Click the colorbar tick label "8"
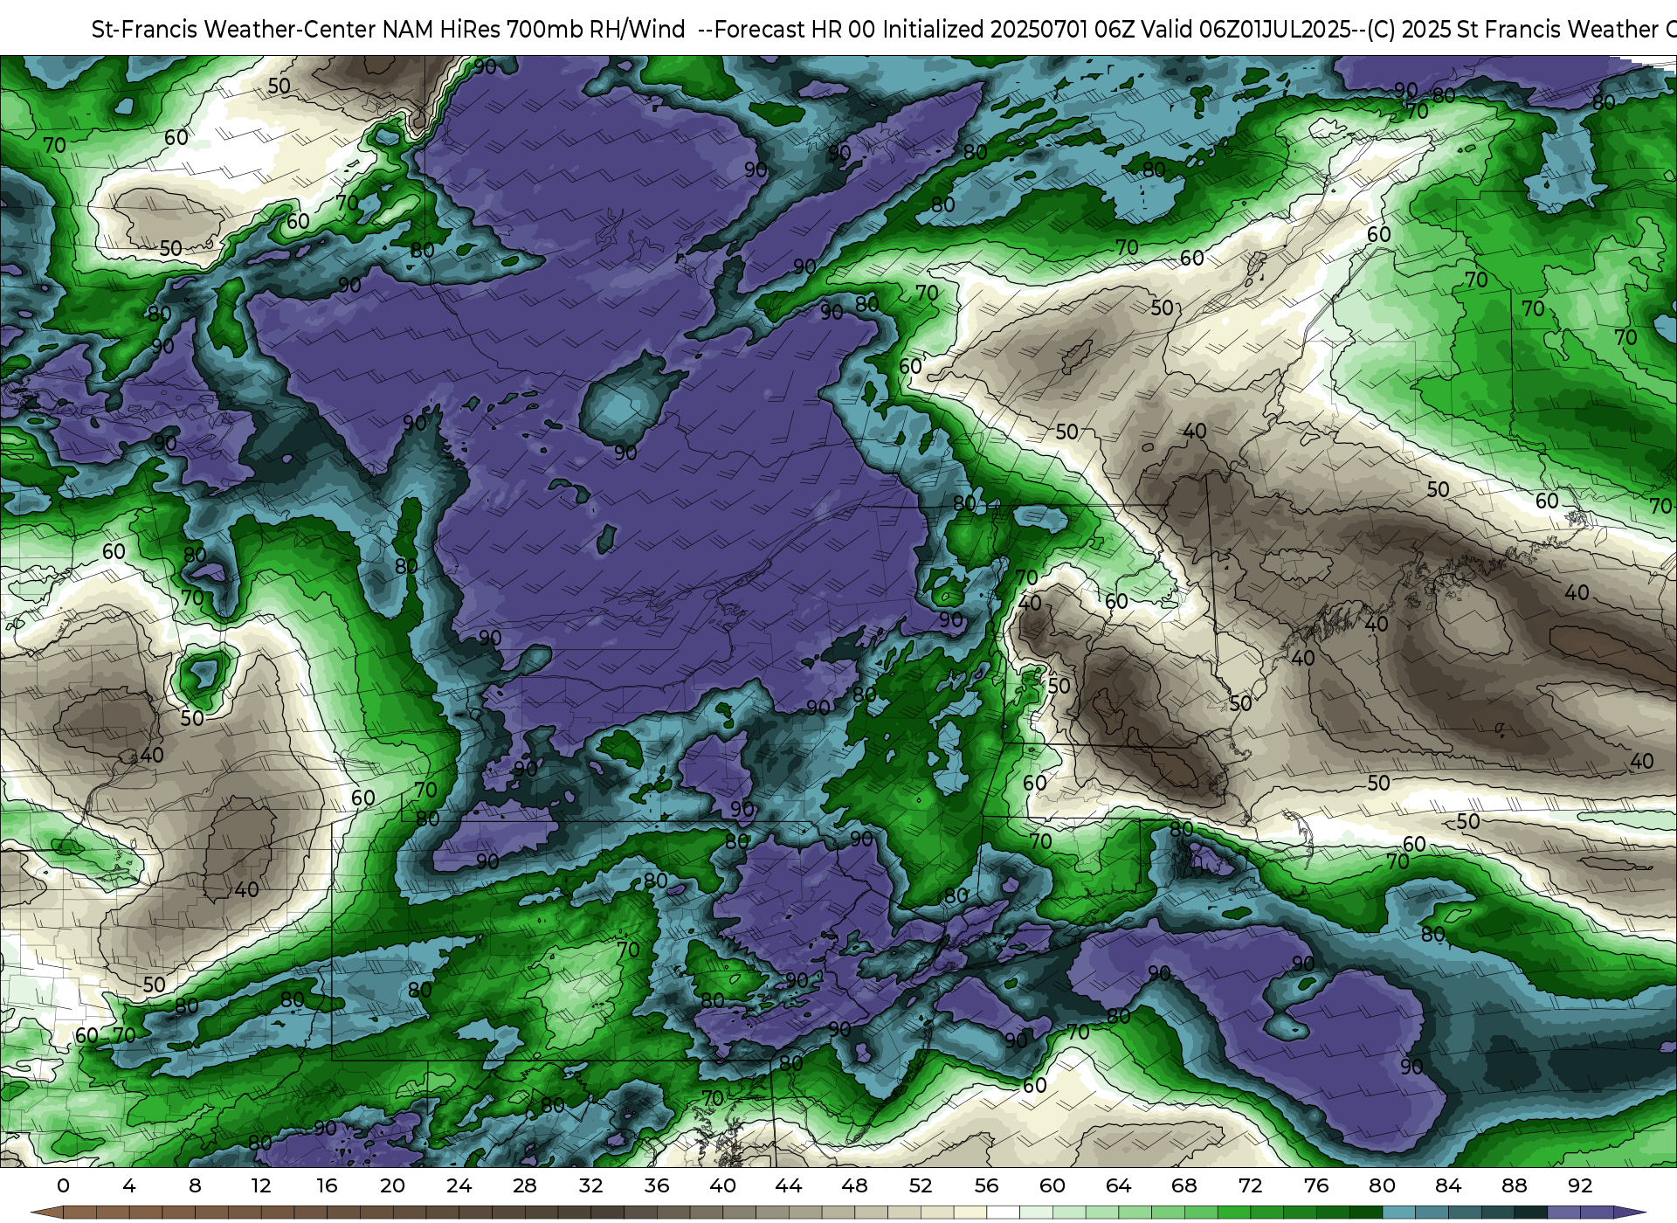The height and width of the screenshot is (1223, 1677). coord(195,1185)
